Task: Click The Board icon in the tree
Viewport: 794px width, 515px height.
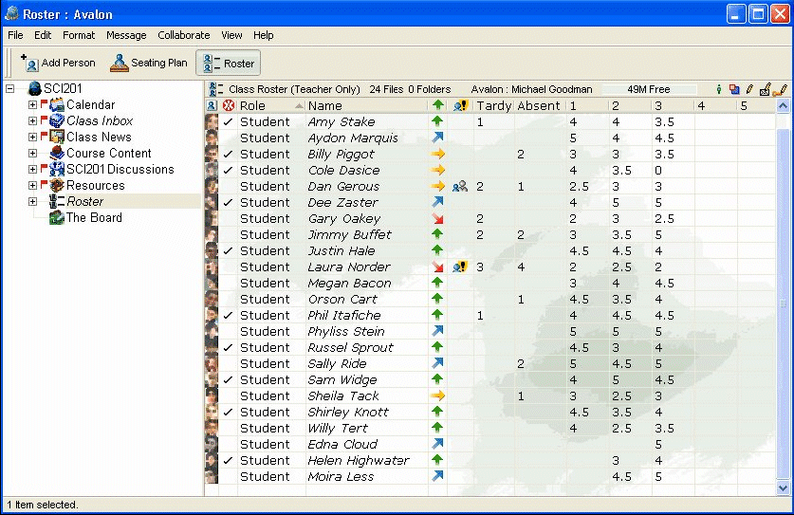Action: point(57,218)
